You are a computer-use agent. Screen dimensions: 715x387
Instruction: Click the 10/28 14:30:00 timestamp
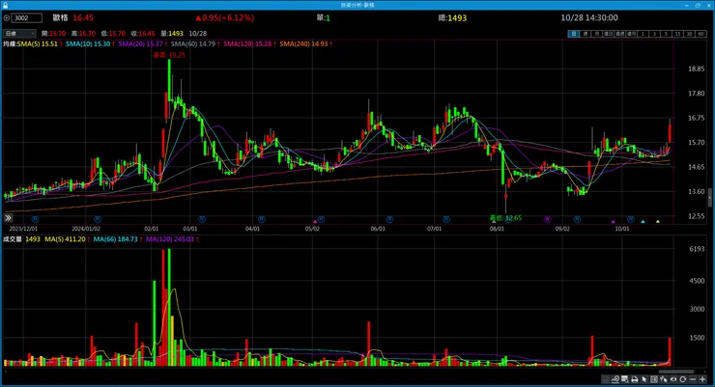point(589,17)
